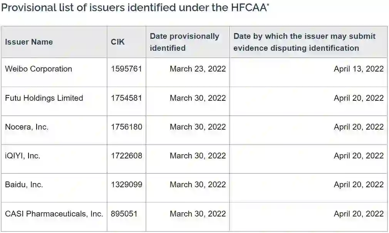Click CIK number 1756180
Image resolution: width=389 pixels, height=233 pixels.
pos(126,127)
